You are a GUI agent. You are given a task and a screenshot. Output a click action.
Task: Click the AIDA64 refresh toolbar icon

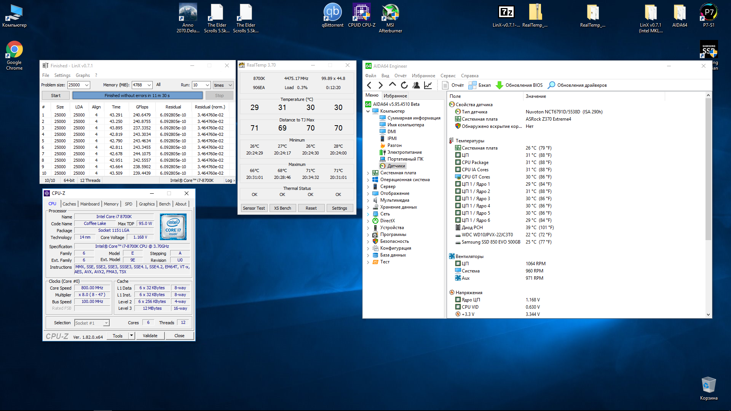coord(404,85)
